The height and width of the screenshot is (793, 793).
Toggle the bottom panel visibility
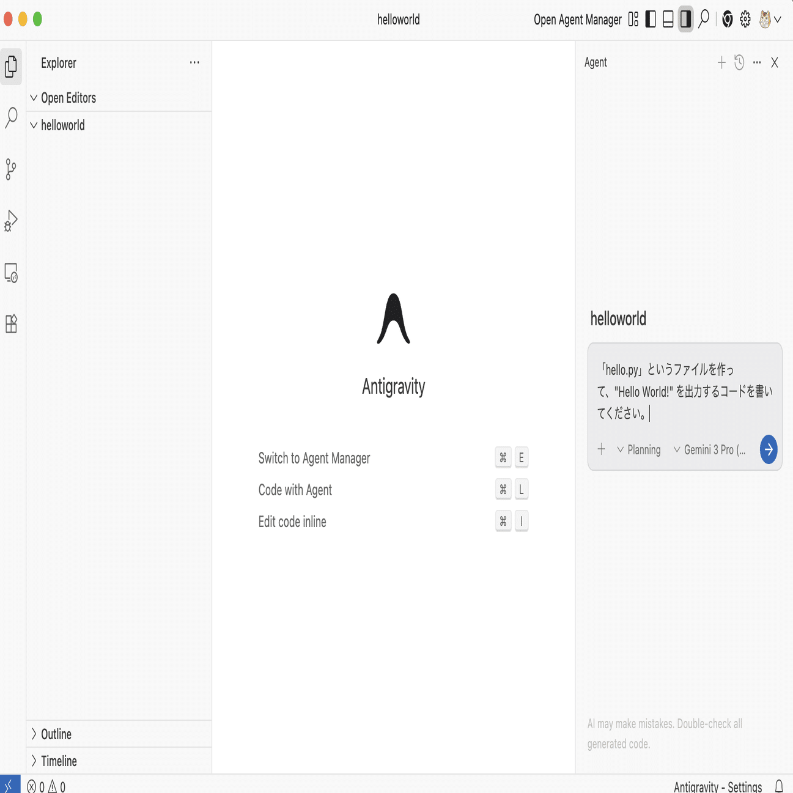pos(668,20)
